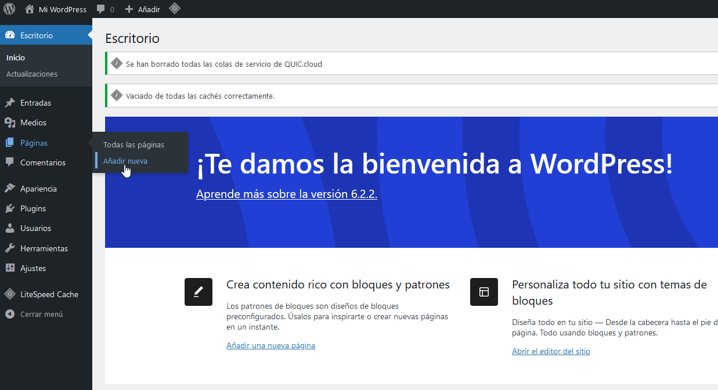The image size is (718, 390).
Task: Click Mi WordPress site name in admin bar
Action: [x=63, y=9]
